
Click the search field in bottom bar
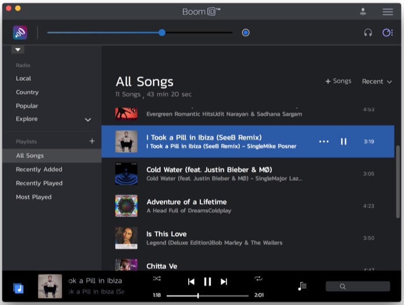[x=357, y=286]
